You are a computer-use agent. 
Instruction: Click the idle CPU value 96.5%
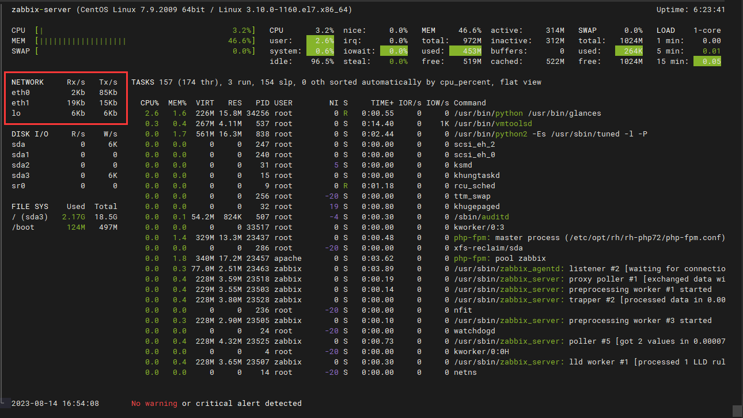pyautogui.click(x=323, y=62)
